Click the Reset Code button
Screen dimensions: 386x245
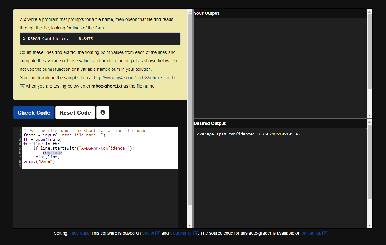[75, 113]
